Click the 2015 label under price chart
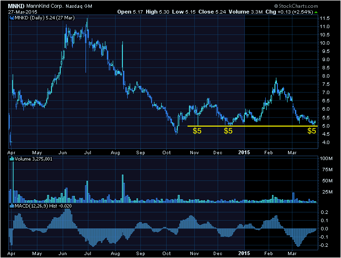This screenshot has height=258, width=341. pos(244,152)
